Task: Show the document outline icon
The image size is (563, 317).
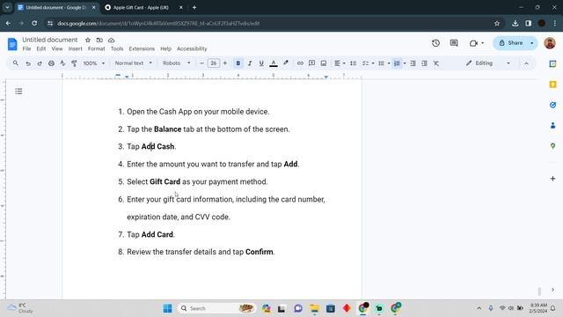Action: [x=18, y=92]
